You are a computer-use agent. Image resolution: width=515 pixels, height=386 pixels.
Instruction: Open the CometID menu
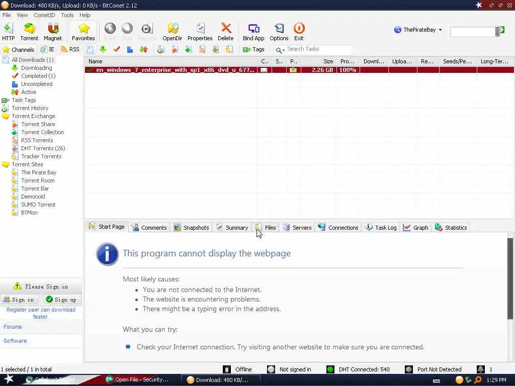(x=44, y=15)
